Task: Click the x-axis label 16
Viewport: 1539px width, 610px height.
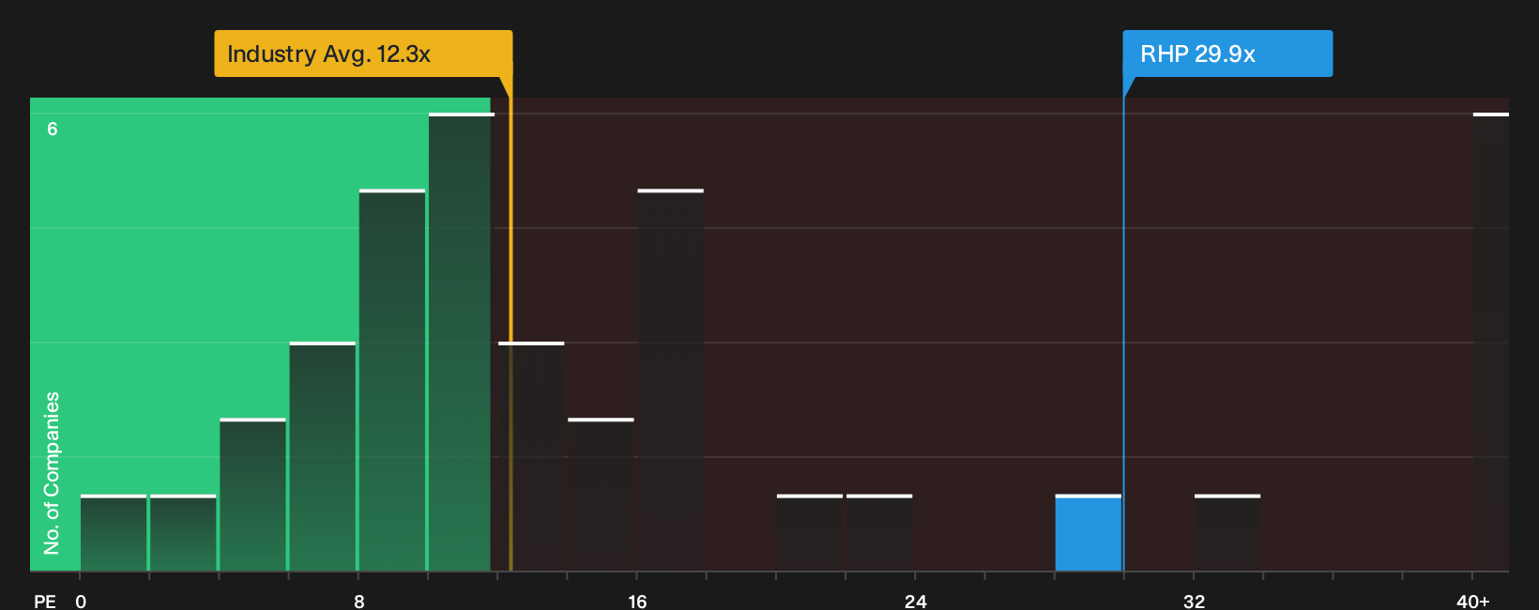Action: 637,601
